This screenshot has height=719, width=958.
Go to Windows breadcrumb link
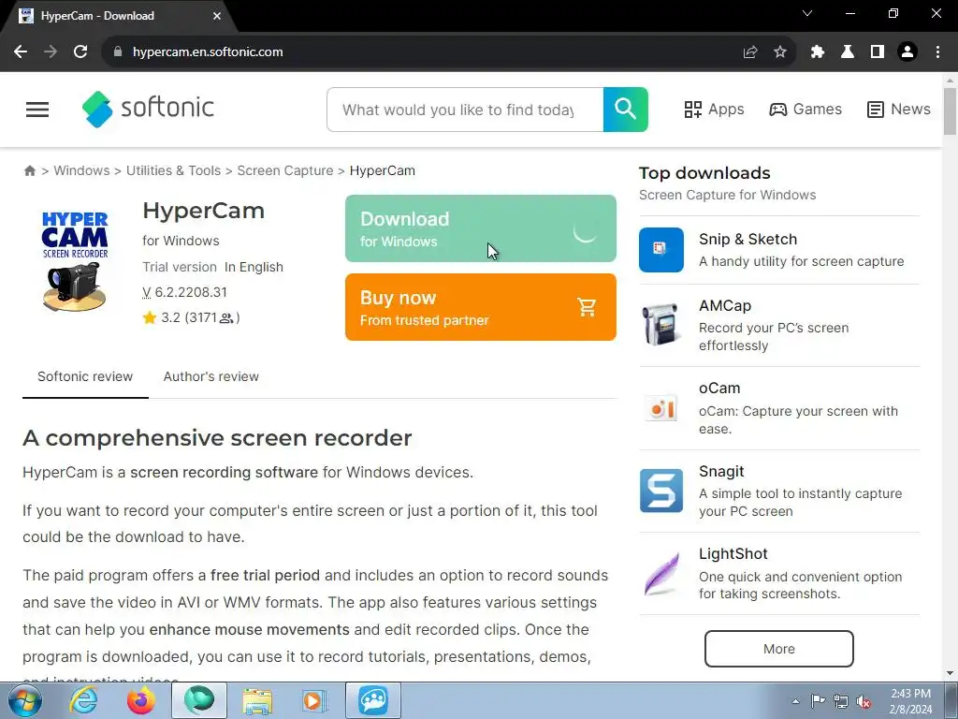pos(82,170)
